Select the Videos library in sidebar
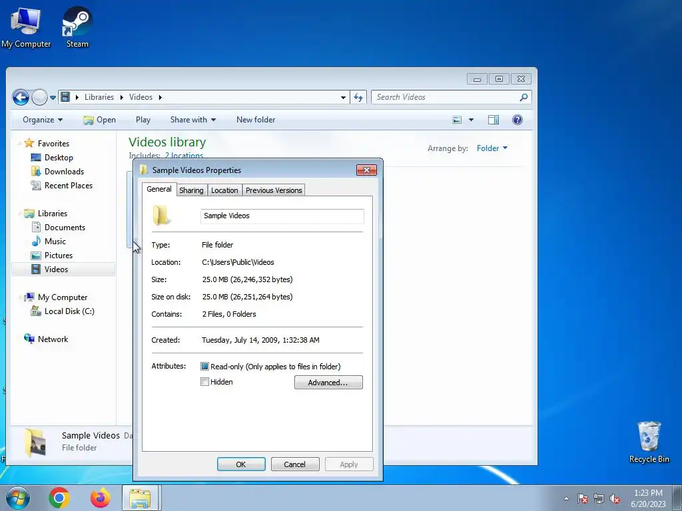 [x=63, y=269]
